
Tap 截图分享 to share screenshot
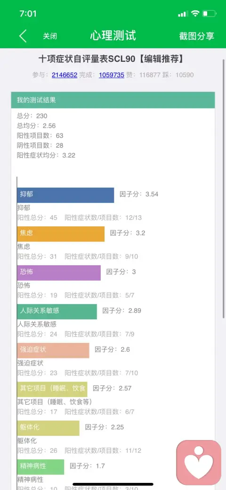[197, 36]
